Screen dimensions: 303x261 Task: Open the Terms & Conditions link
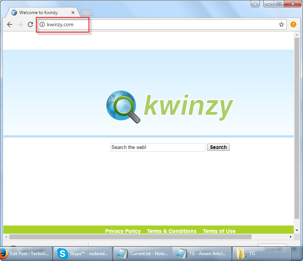click(x=172, y=231)
